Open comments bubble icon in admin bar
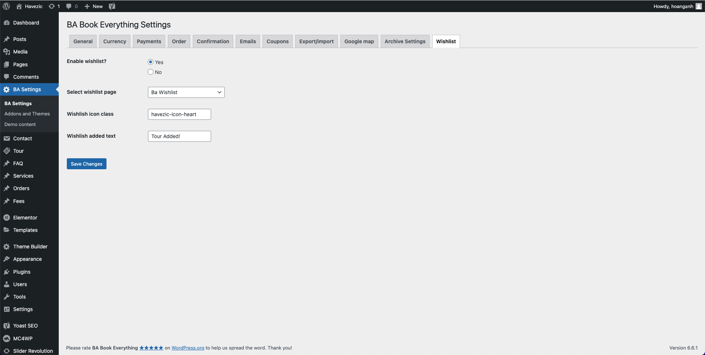The height and width of the screenshot is (355, 705). [69, 6]
